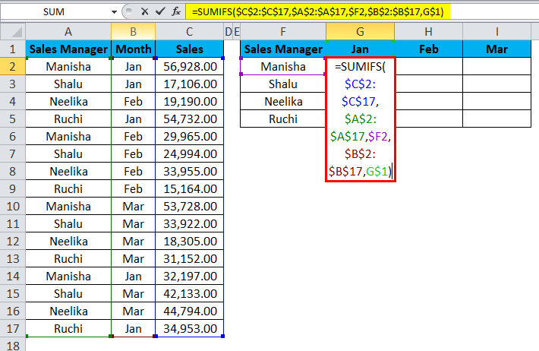Select column B header
539x351 pixels.
point(134,32)
